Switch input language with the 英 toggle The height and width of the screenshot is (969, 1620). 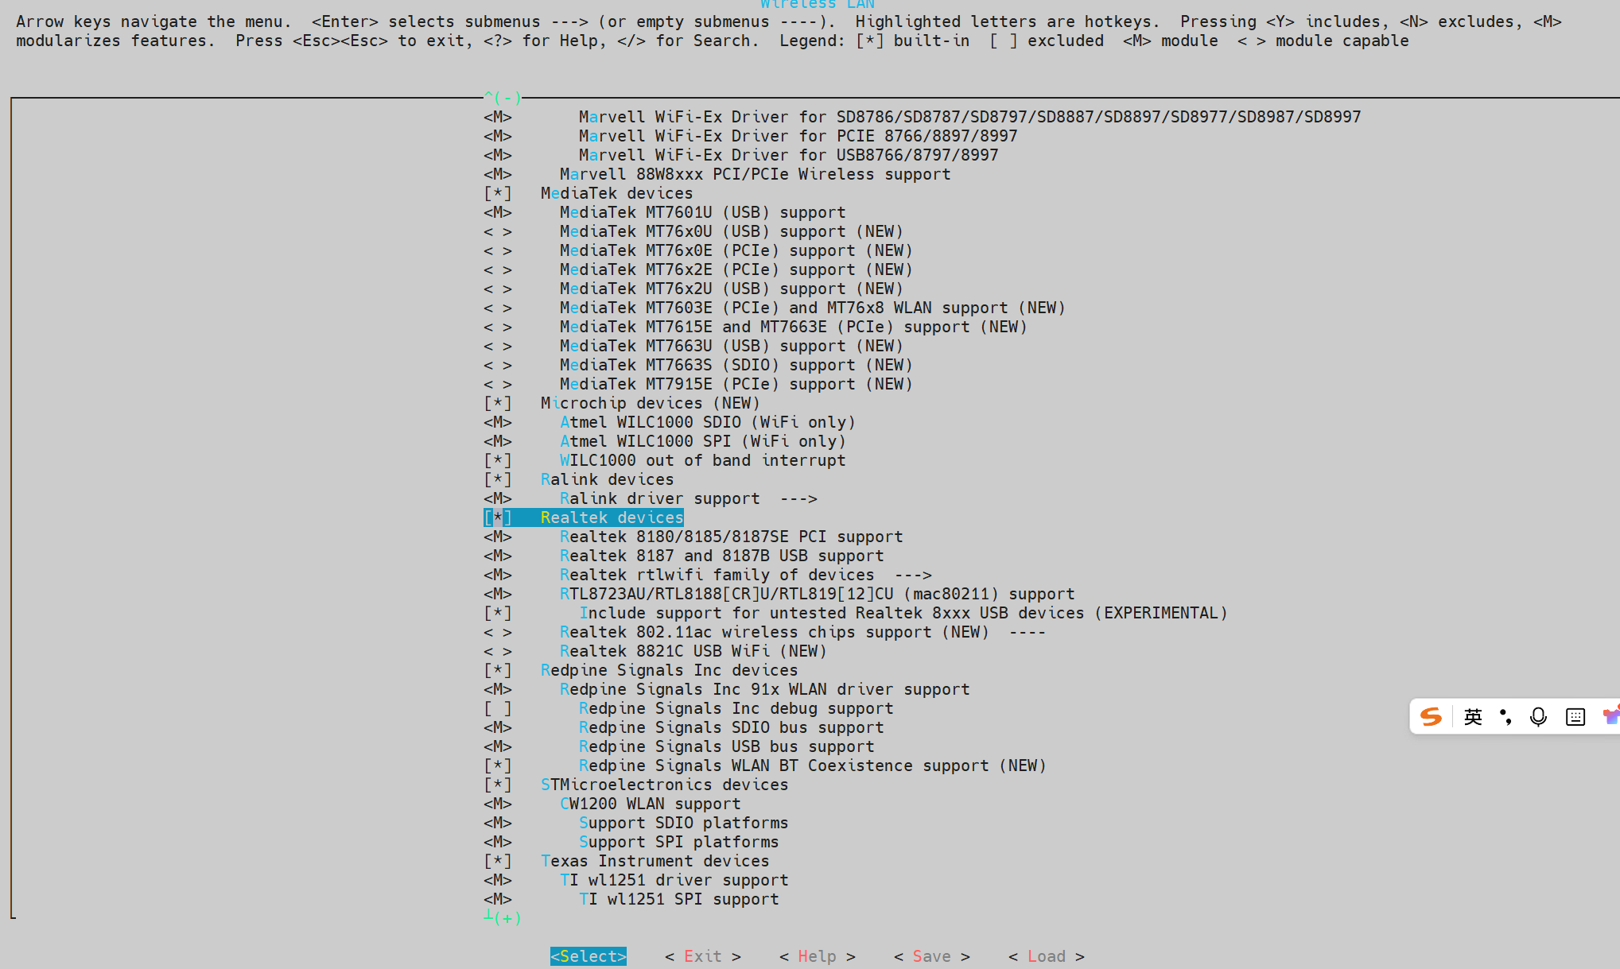coord(1472,716)
